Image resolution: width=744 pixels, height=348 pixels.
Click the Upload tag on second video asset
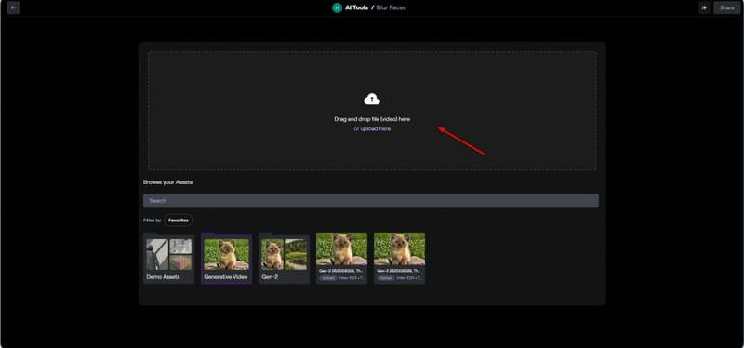386,278
